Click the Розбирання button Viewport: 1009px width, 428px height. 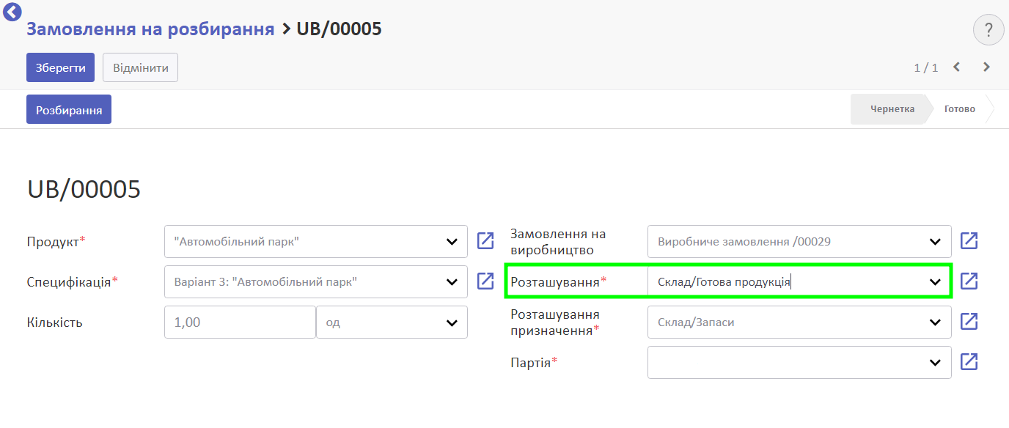[69, 109]
